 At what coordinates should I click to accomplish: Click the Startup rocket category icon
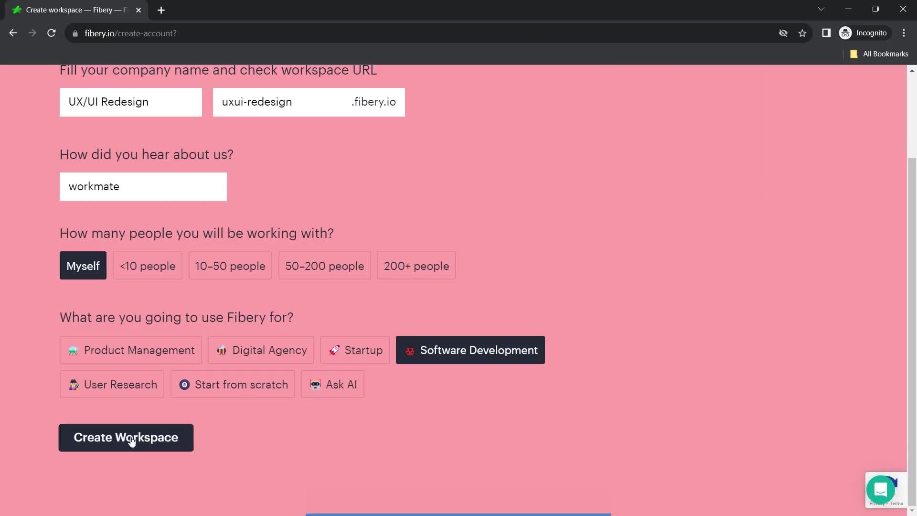[334, 350]
